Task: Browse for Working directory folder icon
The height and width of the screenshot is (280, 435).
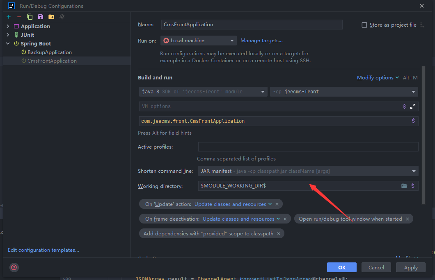Action: coord(404,186)
